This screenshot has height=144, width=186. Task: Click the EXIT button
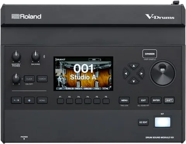tap(143, 100)
